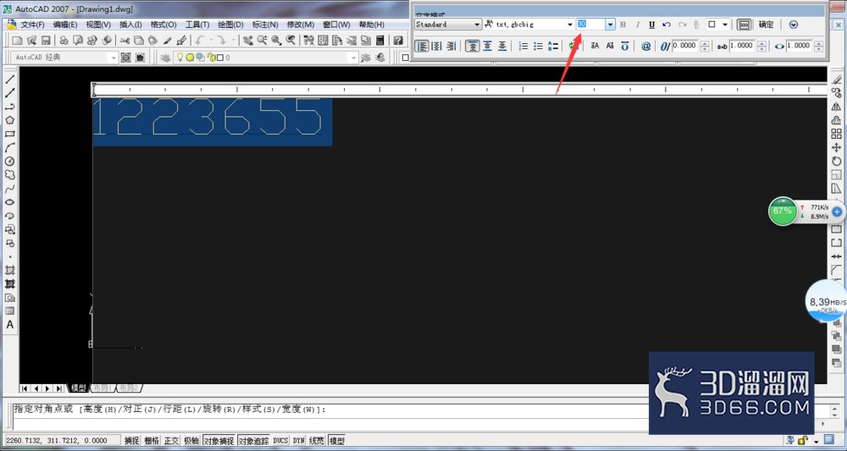Select the Multiline Text tool (A)

click(9, 325)
